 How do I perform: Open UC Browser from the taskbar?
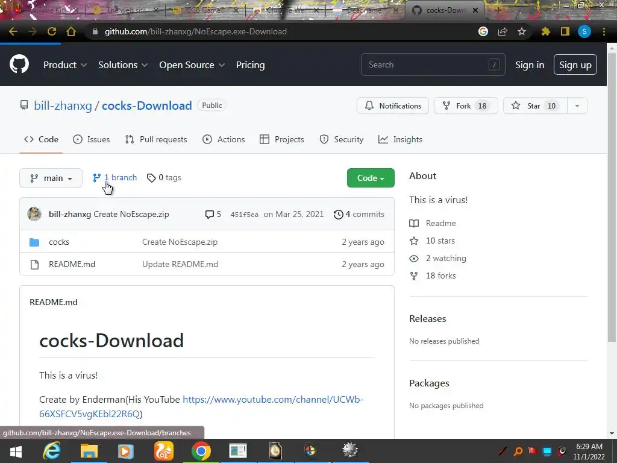pos(163,451)
